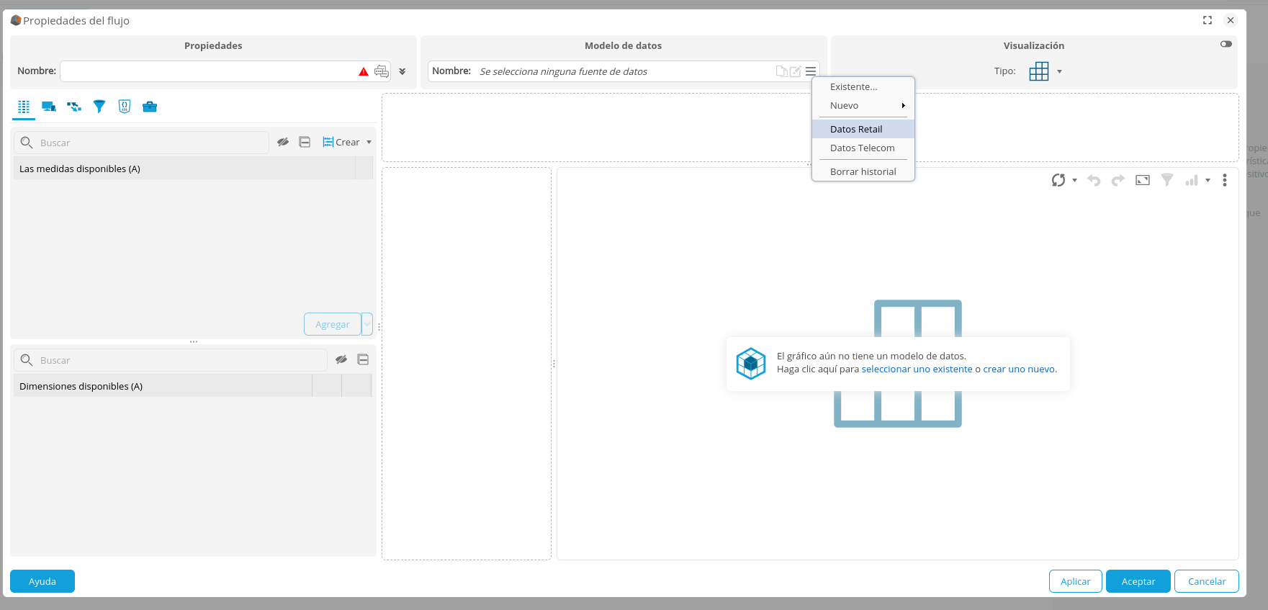Expand the Crear dropdown
This screenshot has height=610, width=1268.
click(369, 143)
